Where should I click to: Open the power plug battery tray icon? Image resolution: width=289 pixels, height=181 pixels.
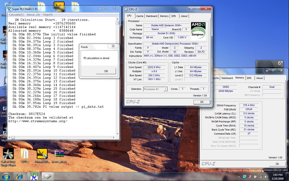[x=255, y=177]
